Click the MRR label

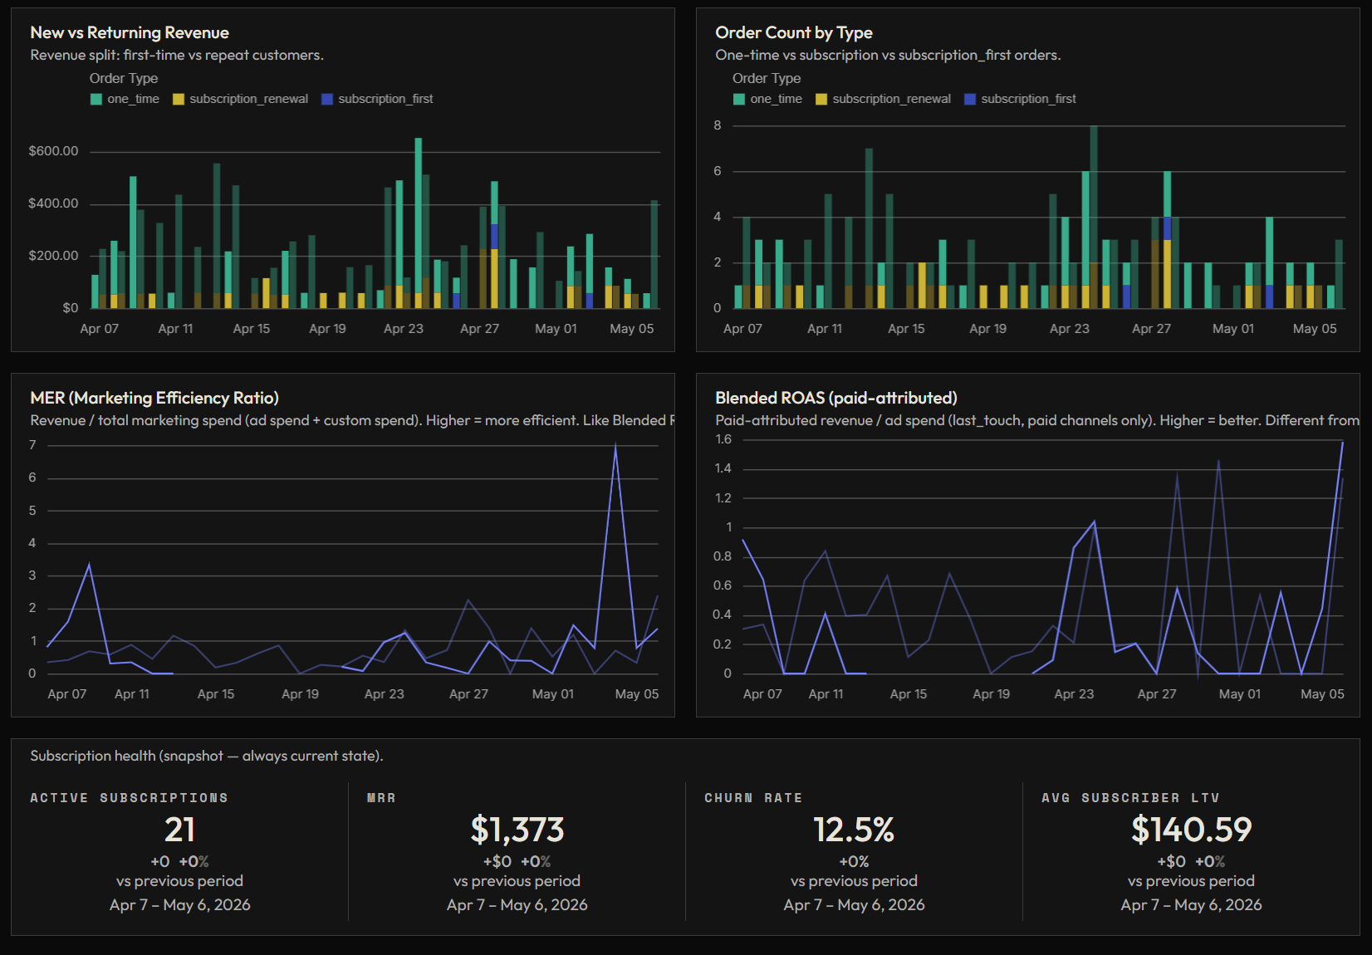pos(381,798)
